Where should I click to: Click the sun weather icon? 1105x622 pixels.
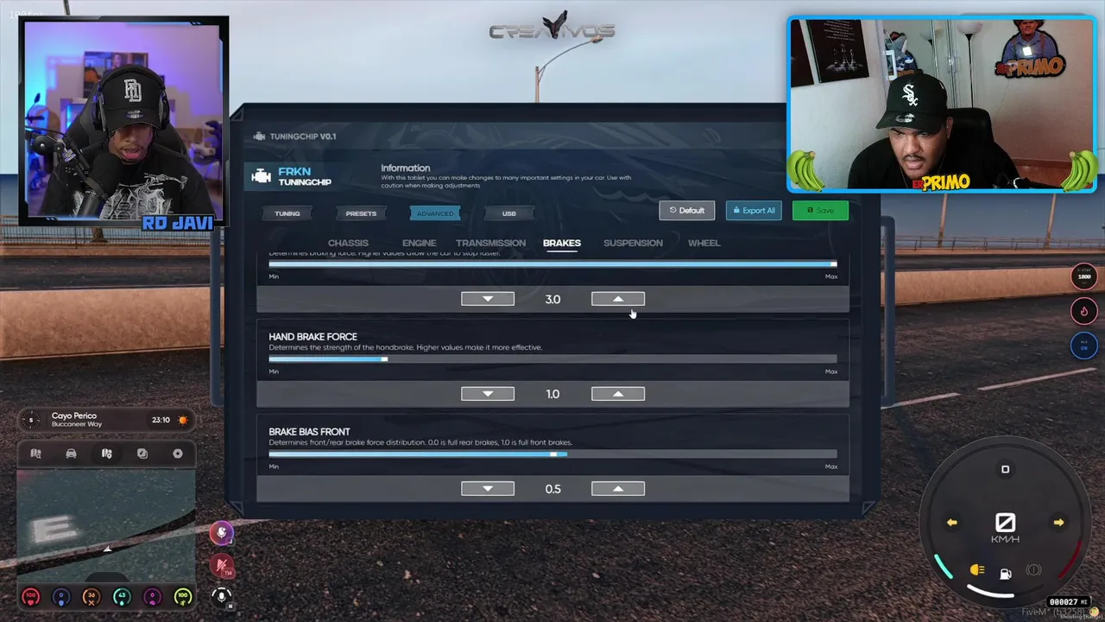182,420
